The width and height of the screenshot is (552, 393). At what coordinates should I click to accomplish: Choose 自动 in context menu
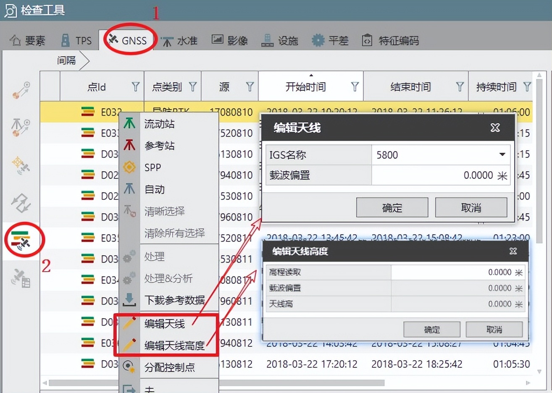coord(169,189)
